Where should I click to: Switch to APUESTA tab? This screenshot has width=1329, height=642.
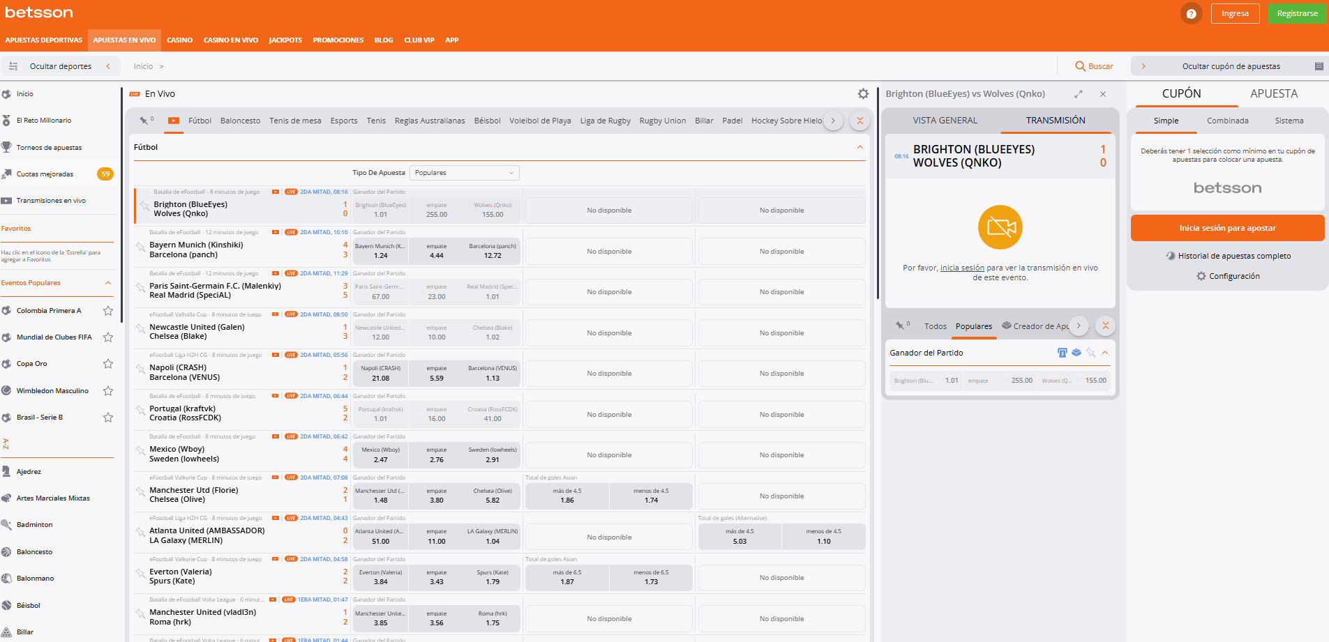(1274, 93)
